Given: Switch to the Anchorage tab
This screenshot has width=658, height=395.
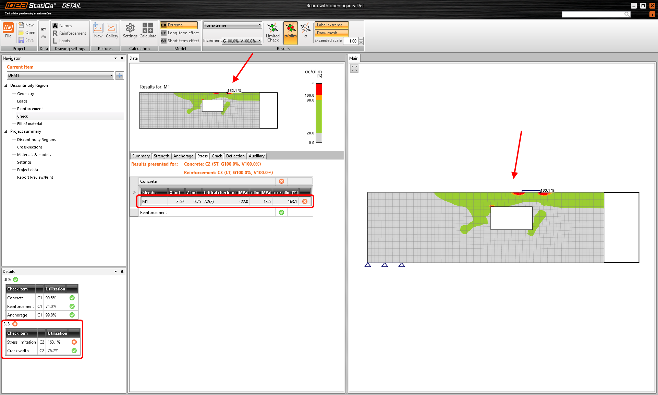Looking at the screenshot, I should click(183, 156).
